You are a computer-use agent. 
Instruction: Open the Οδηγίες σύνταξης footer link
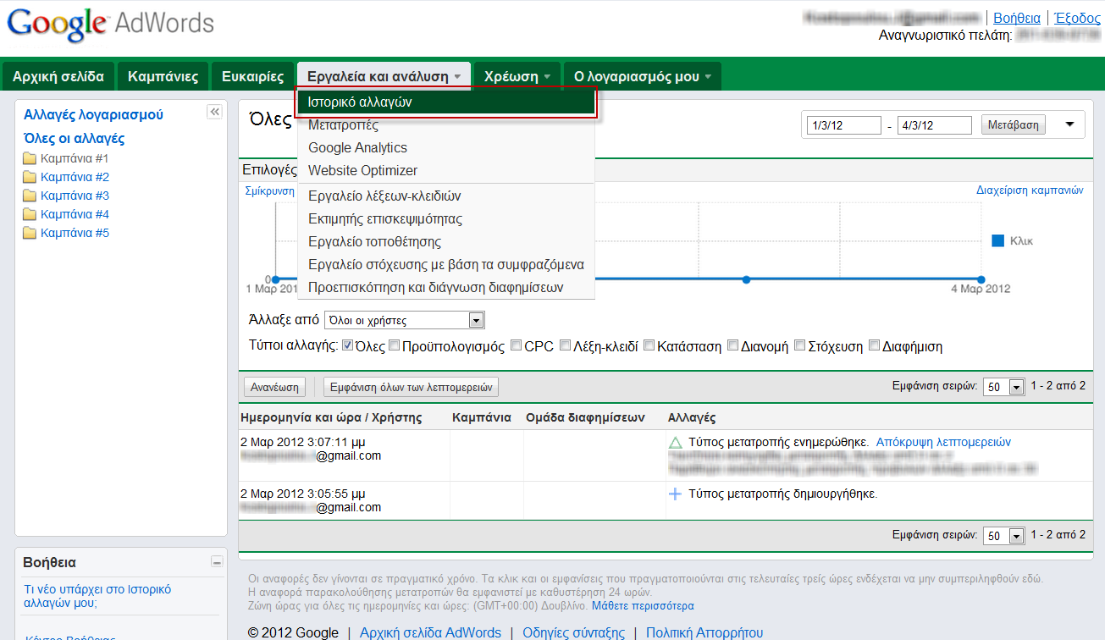pos(573,632)
